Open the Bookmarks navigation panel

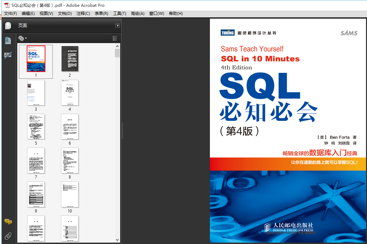coord(8,40)
